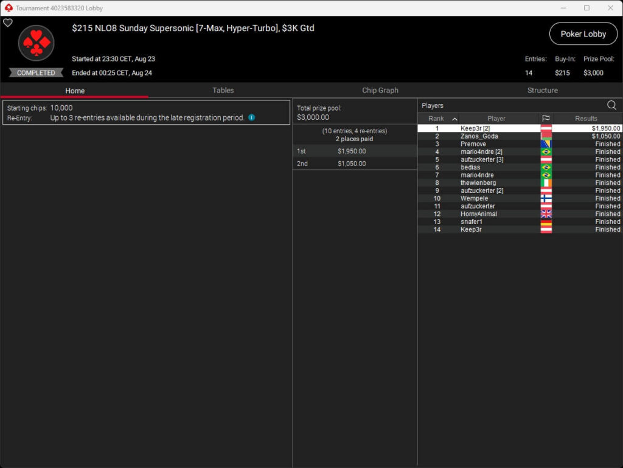This screenshot has height=468, width=623.
Task: Click the flag beside snafer1
Action: [x=546, y=222]
